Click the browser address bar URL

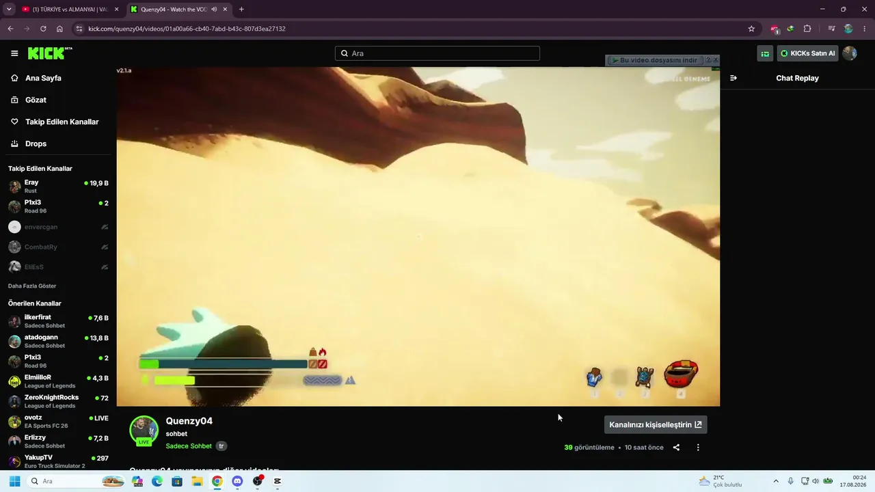pos(187,29)
